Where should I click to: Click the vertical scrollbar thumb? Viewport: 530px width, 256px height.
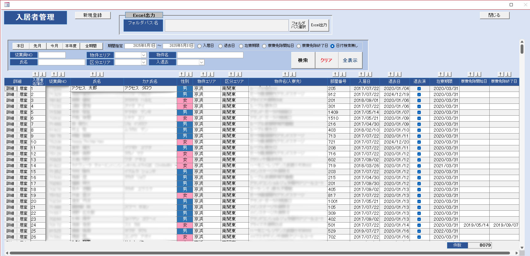pyautogui.click(x=522, y=49)
